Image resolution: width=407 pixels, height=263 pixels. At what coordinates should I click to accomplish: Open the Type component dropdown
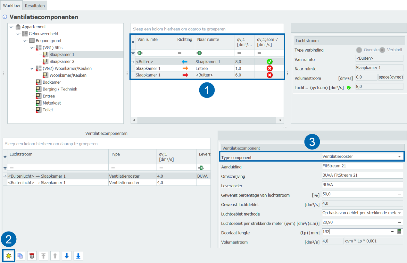click(x=399, y=157)
